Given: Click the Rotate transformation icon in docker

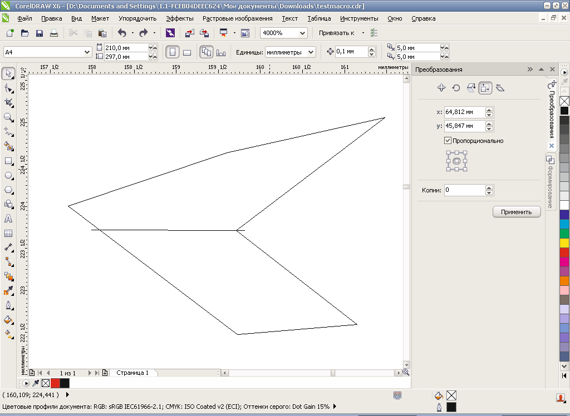Looking at the screenshot, I should point(456,88).
